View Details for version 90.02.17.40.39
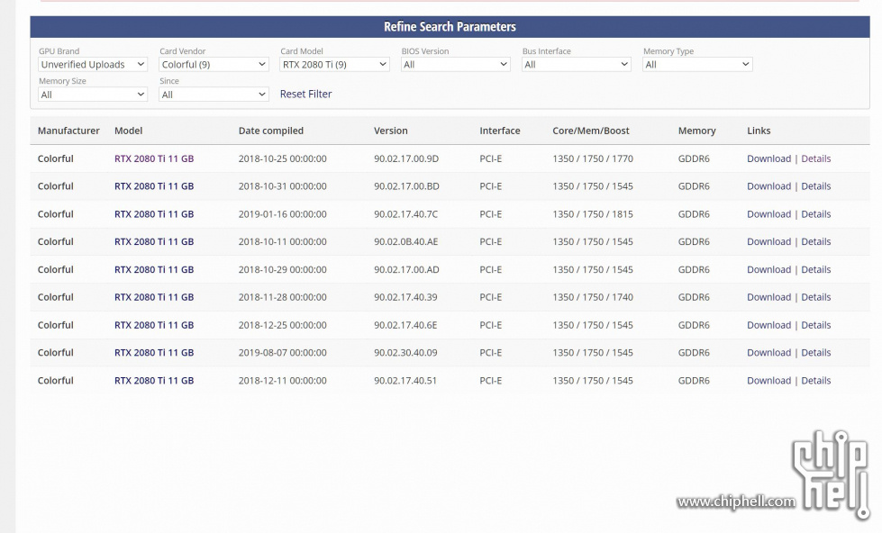The width and height of the screenshot is (882, 533). (x=815, y=297)
